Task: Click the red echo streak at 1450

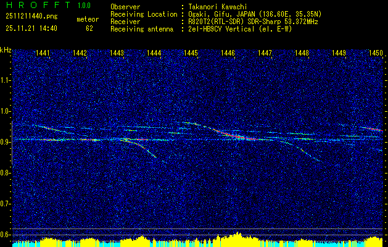Action: coord(373,129)
